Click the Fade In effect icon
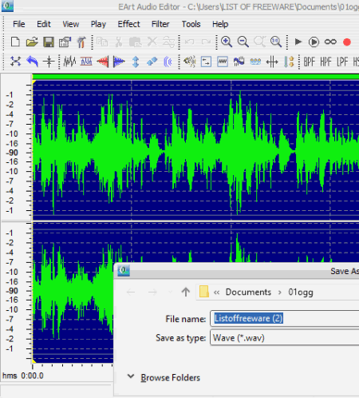This screenshot has height=398, width=359. click(103, 62)
